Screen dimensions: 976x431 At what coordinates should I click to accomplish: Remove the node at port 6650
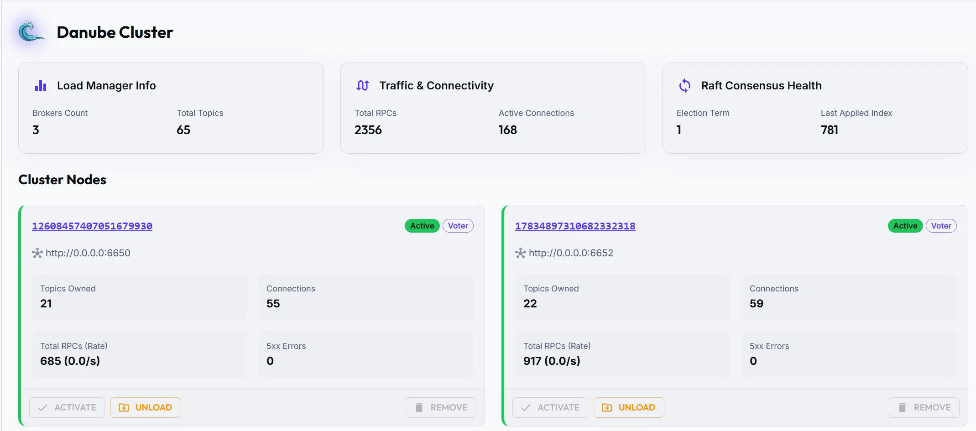(441, 407)
